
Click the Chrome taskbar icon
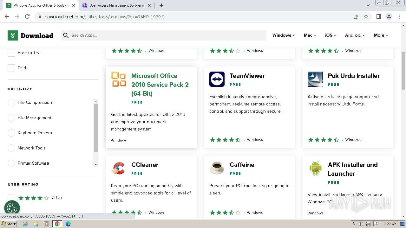(57, 224)
